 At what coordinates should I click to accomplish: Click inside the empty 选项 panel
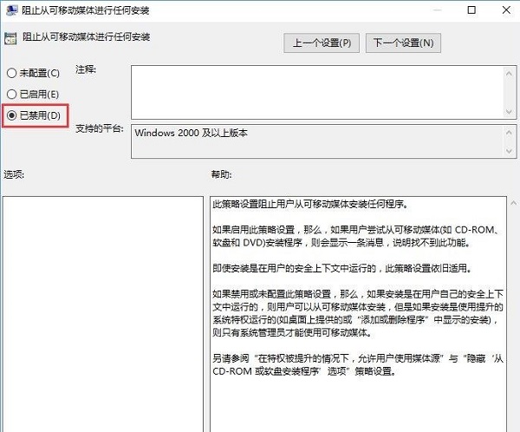coord(102,312)
